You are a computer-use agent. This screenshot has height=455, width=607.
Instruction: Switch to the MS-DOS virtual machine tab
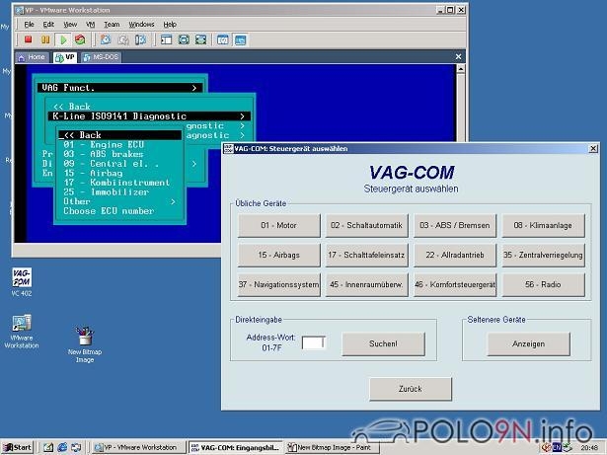tap(101, 57)
